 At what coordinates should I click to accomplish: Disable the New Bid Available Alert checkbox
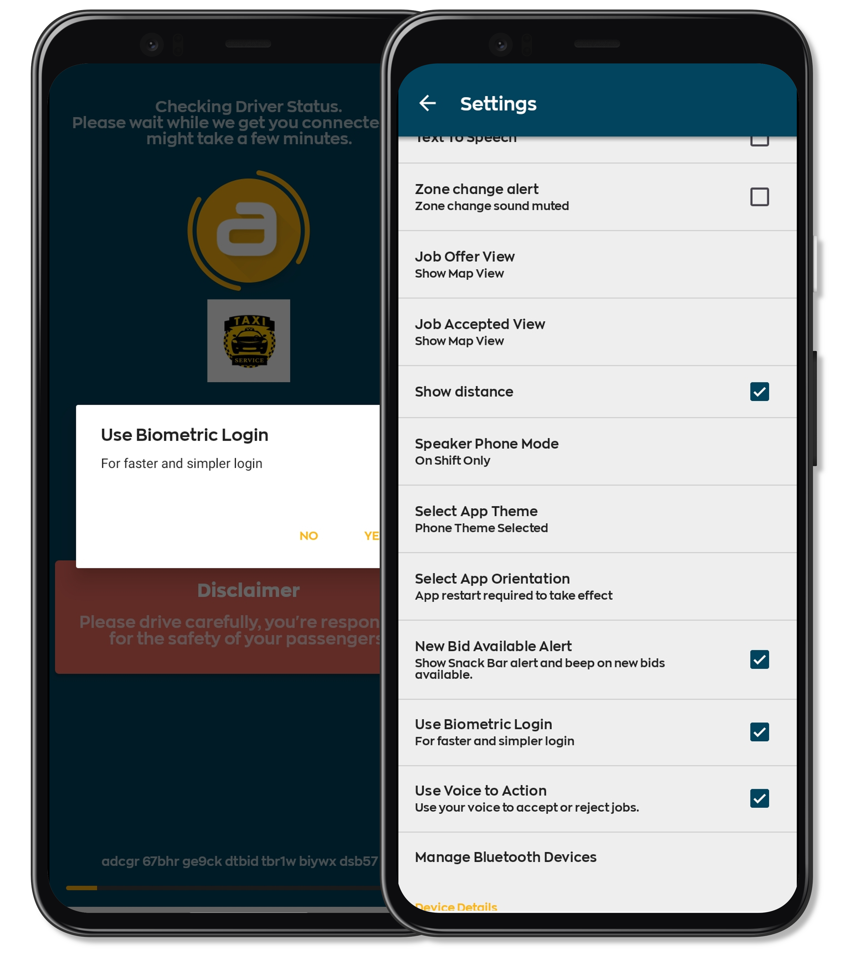(x=759, y=659)
